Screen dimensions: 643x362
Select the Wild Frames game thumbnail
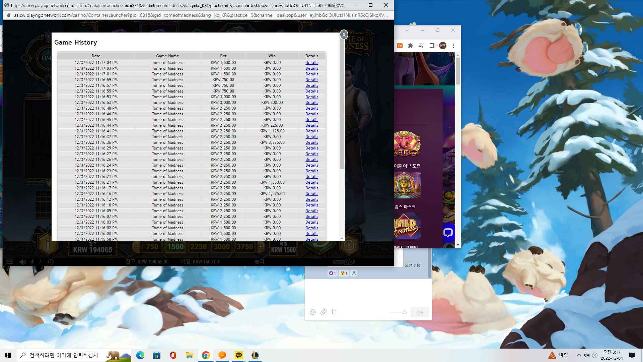(407, 226)
